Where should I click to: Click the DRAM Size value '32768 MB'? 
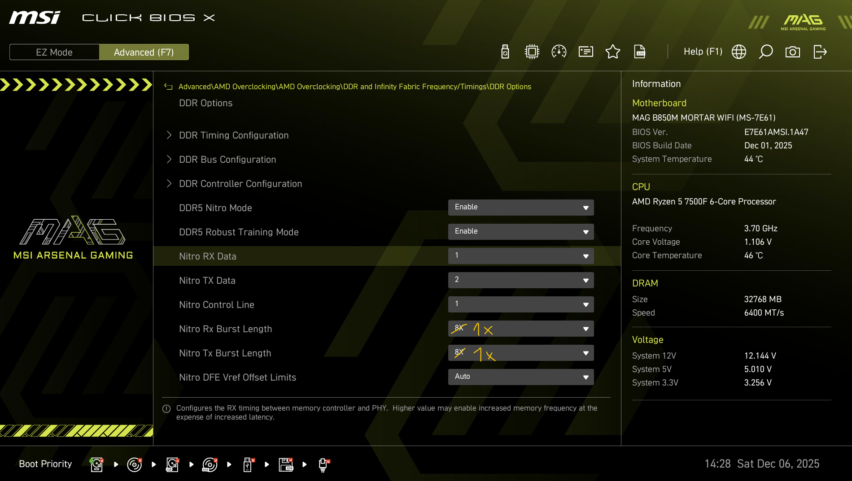click(763, 299)
